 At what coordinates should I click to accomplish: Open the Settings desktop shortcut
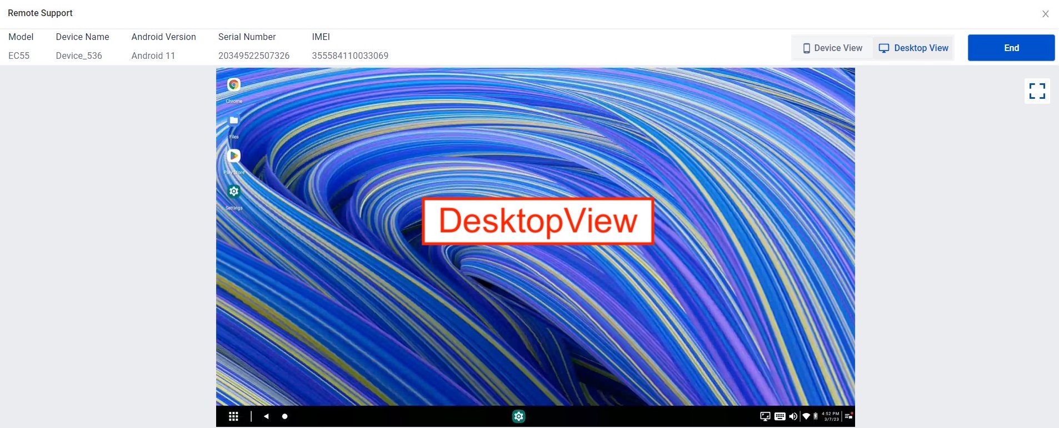click(x=234, y=192)
